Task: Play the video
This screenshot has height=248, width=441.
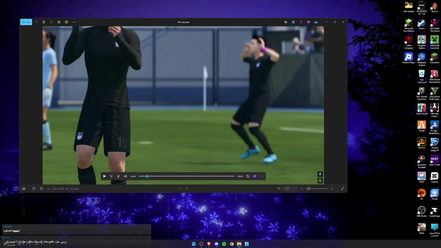Action: [x=104, y=176]
